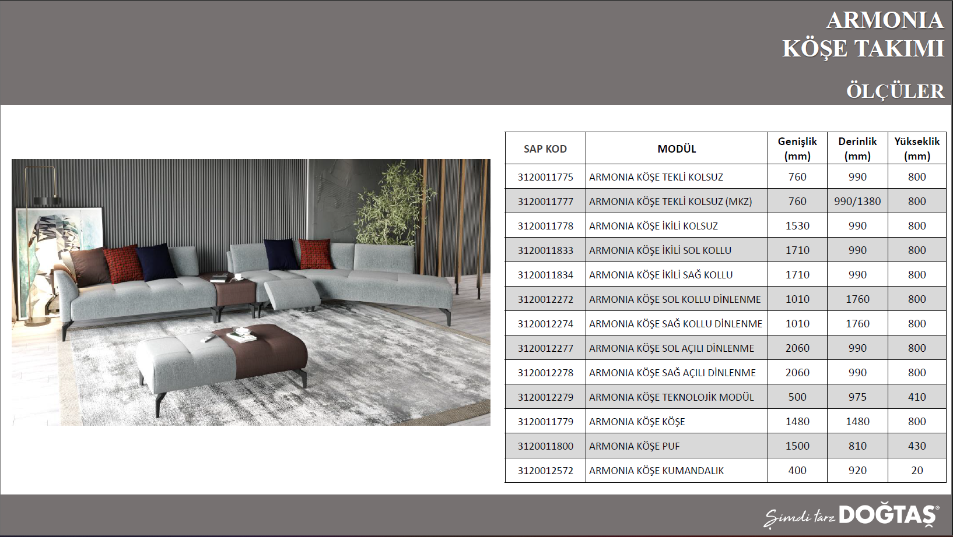This screenshot has height=537, width=953.
Task: Click the Armonia corner sofa product photo
Action: tap(251, 292)
